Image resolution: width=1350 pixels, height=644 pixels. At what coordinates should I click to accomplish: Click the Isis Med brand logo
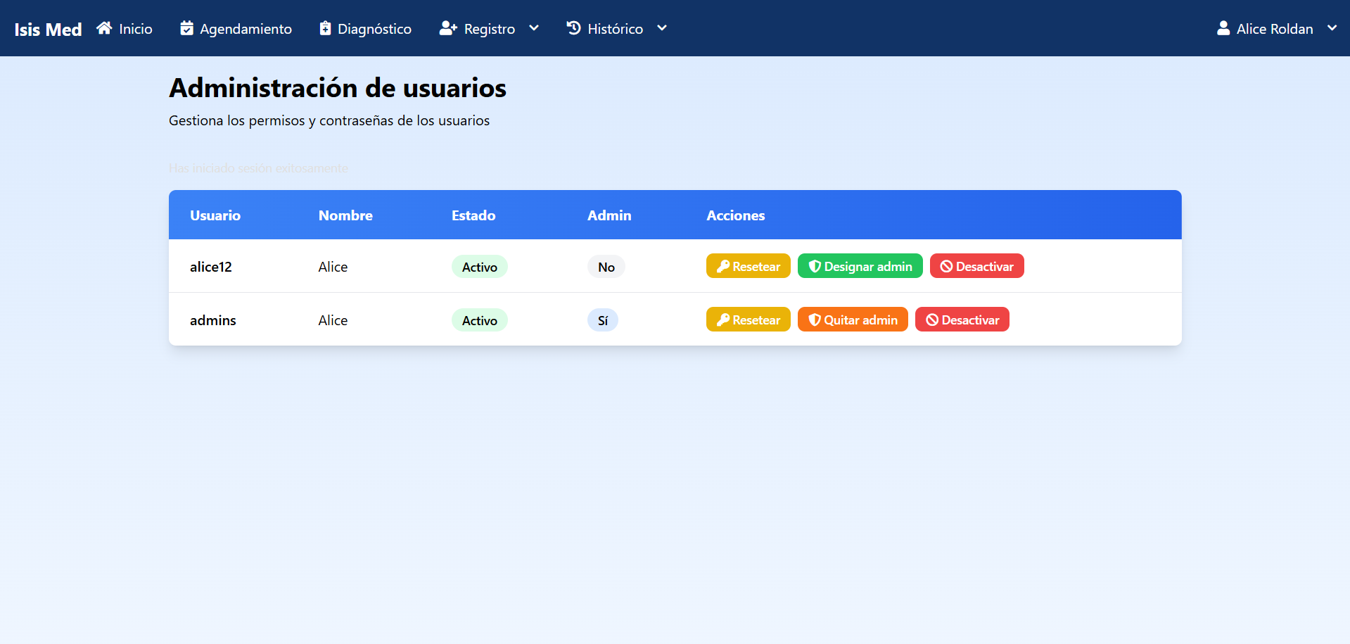[x=48, y=29]
